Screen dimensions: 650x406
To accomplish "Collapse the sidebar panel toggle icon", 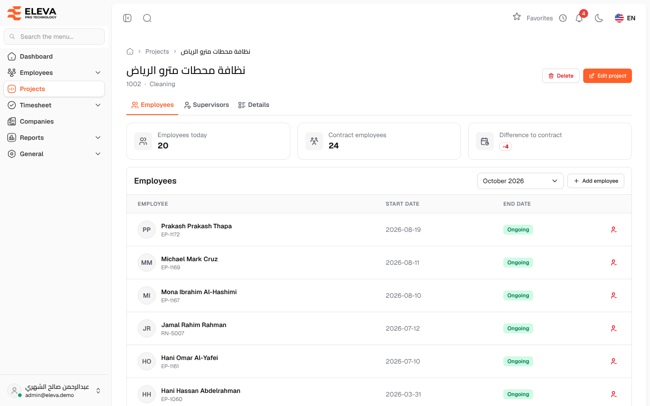I will coord(127,18).
